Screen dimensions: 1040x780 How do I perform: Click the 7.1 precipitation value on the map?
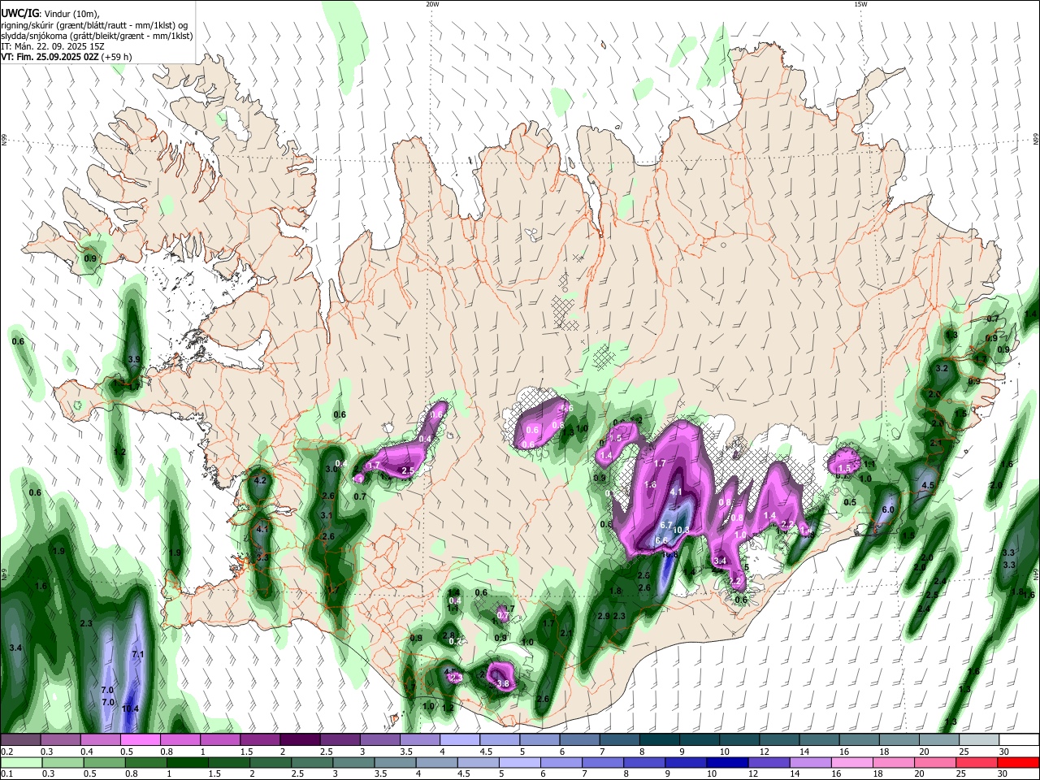click(x=137, y=654)
